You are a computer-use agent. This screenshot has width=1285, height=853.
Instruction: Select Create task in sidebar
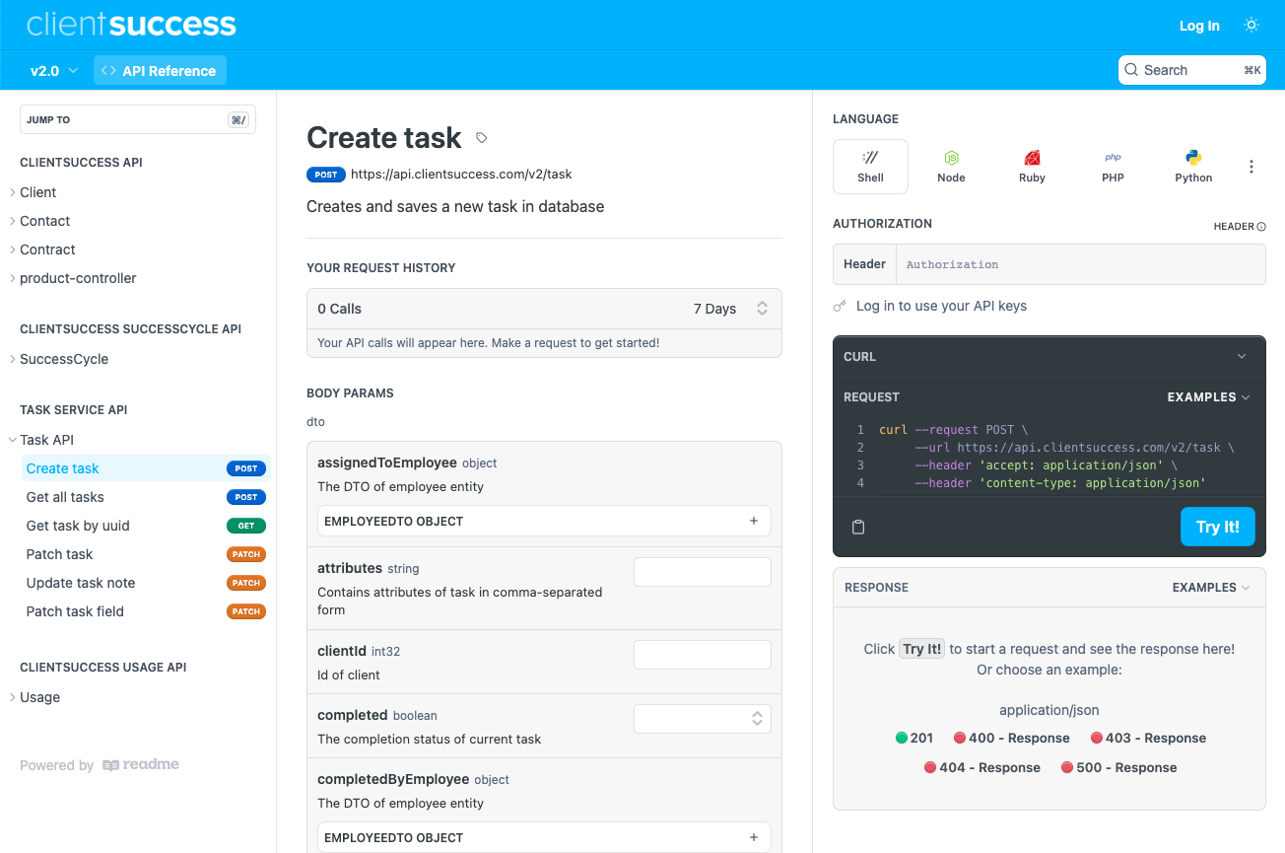click(145, 468)
